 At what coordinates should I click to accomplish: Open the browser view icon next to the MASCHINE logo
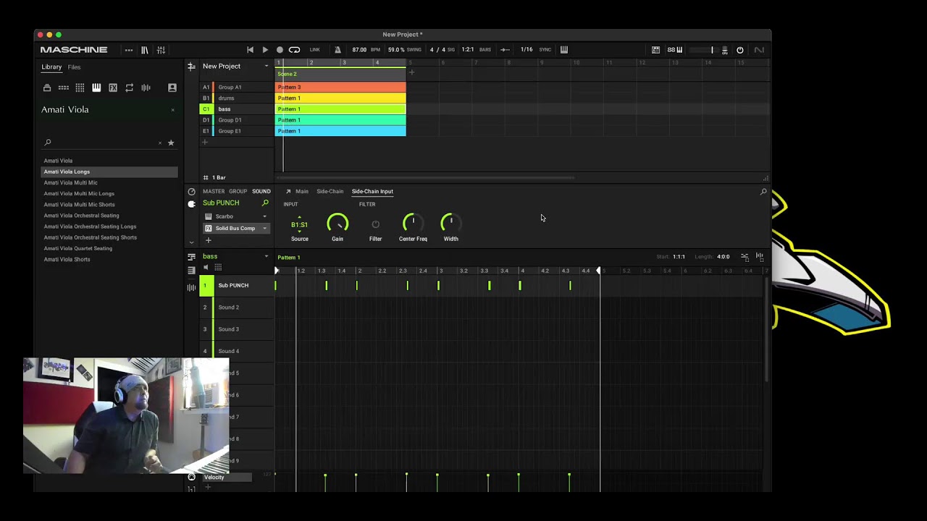pos(145,50)
